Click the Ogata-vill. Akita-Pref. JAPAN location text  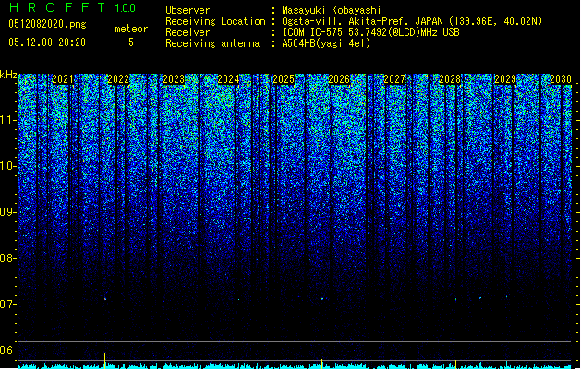pyautogui.click(x=362, y=21)
